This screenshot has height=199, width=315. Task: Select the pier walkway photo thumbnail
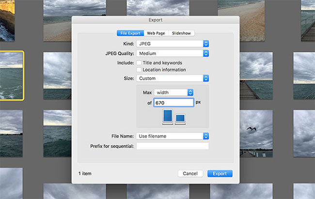256,76
